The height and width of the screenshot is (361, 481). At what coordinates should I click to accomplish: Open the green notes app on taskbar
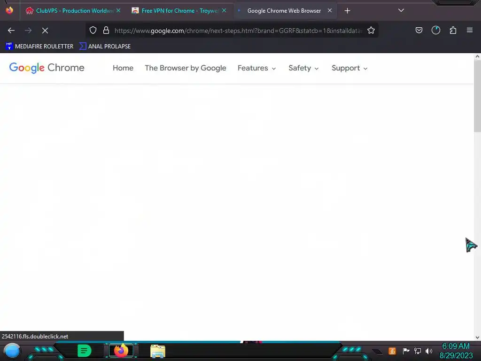(x=85, y=351)
